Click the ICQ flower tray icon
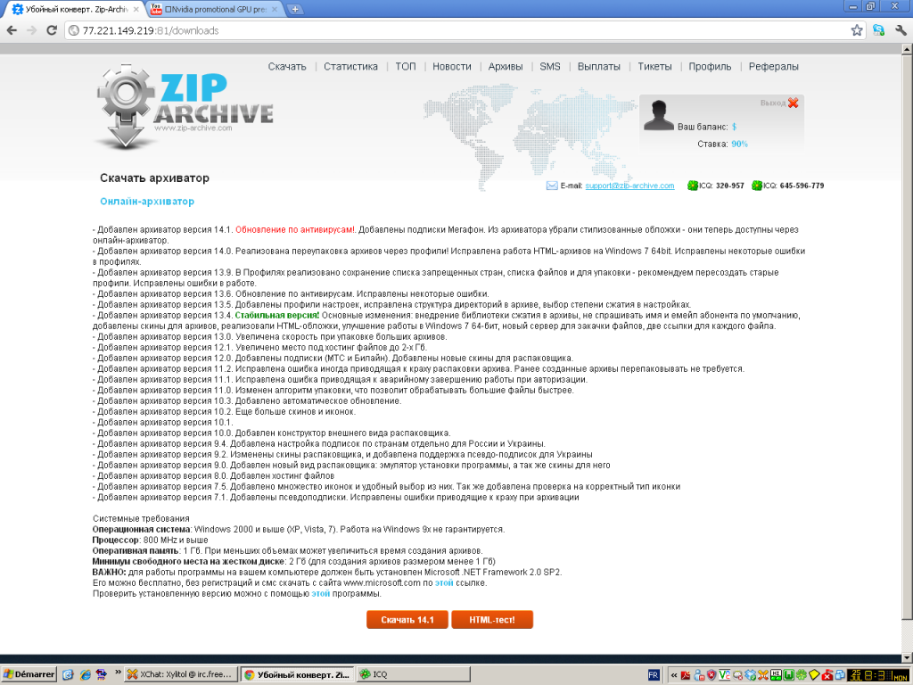This screenshot has width=913, height=685. (802, 675)
